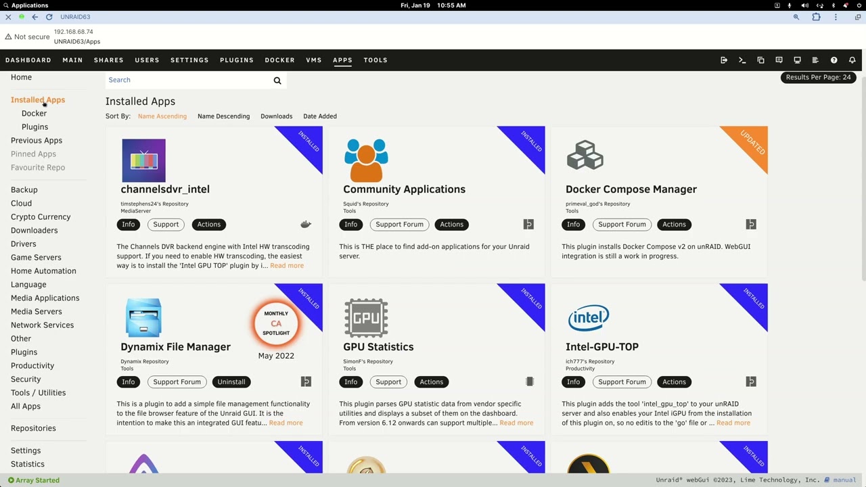The image size is (866, 487).
Task: Open the browser extensions puzzle icon
Action: [816, 17]
